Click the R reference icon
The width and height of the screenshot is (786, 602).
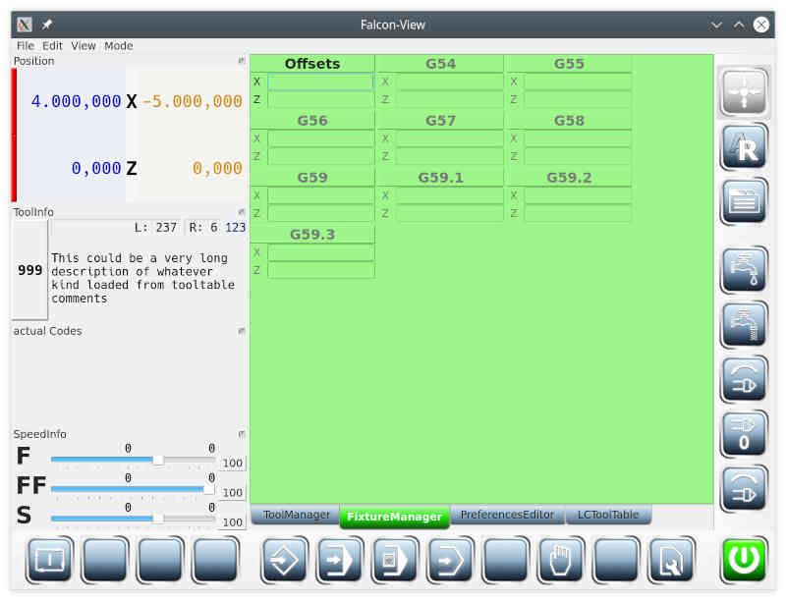click(744, 147)
